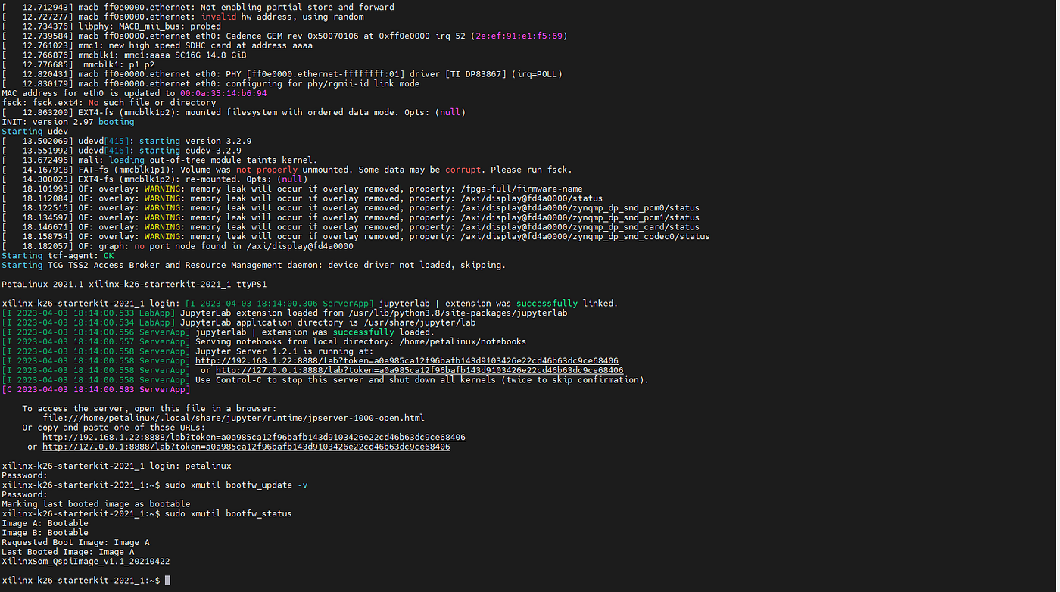Viewport: 1060px width, 592px height.
Task: Click the 'sudo xmutil bootfw_status' command
Action: (x=228, y=514)
